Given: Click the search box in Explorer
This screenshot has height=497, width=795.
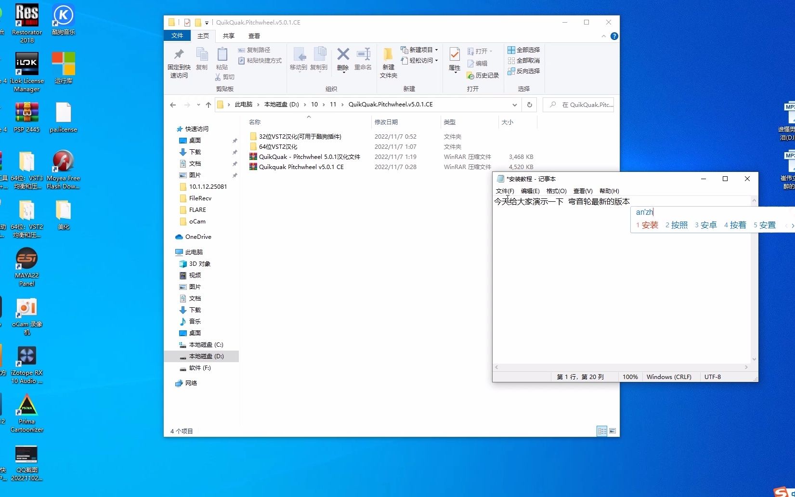Looking at the screenshot, I should (578, 105).
